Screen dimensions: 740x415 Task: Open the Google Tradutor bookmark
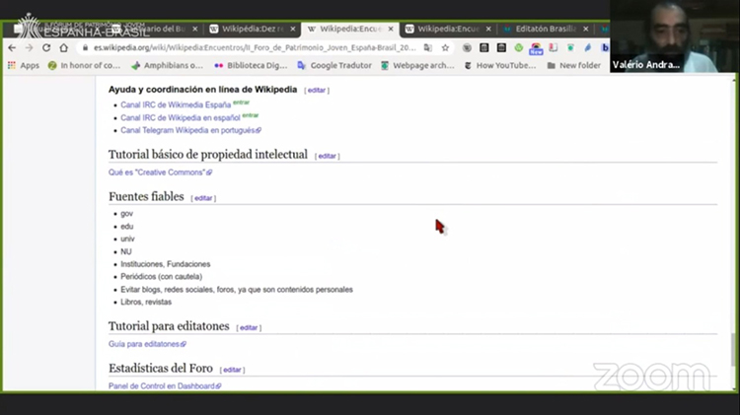tap(334, 65)
